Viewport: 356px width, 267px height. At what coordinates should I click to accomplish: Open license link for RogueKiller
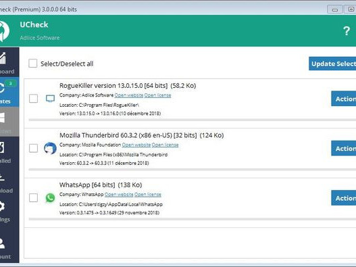(157, 95)
